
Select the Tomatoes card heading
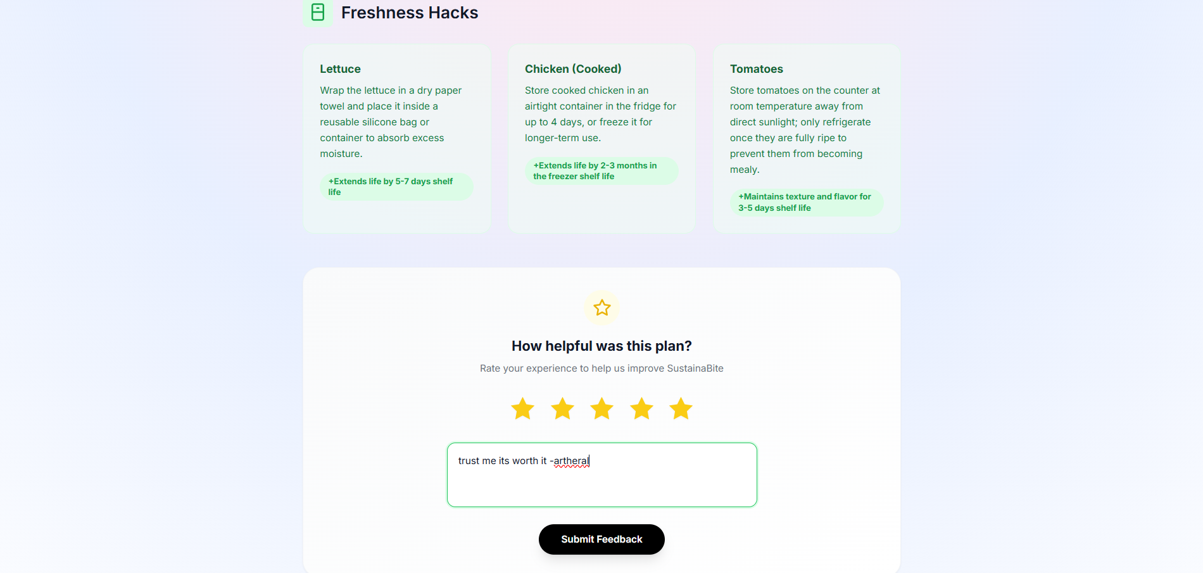tap(757, 69)
